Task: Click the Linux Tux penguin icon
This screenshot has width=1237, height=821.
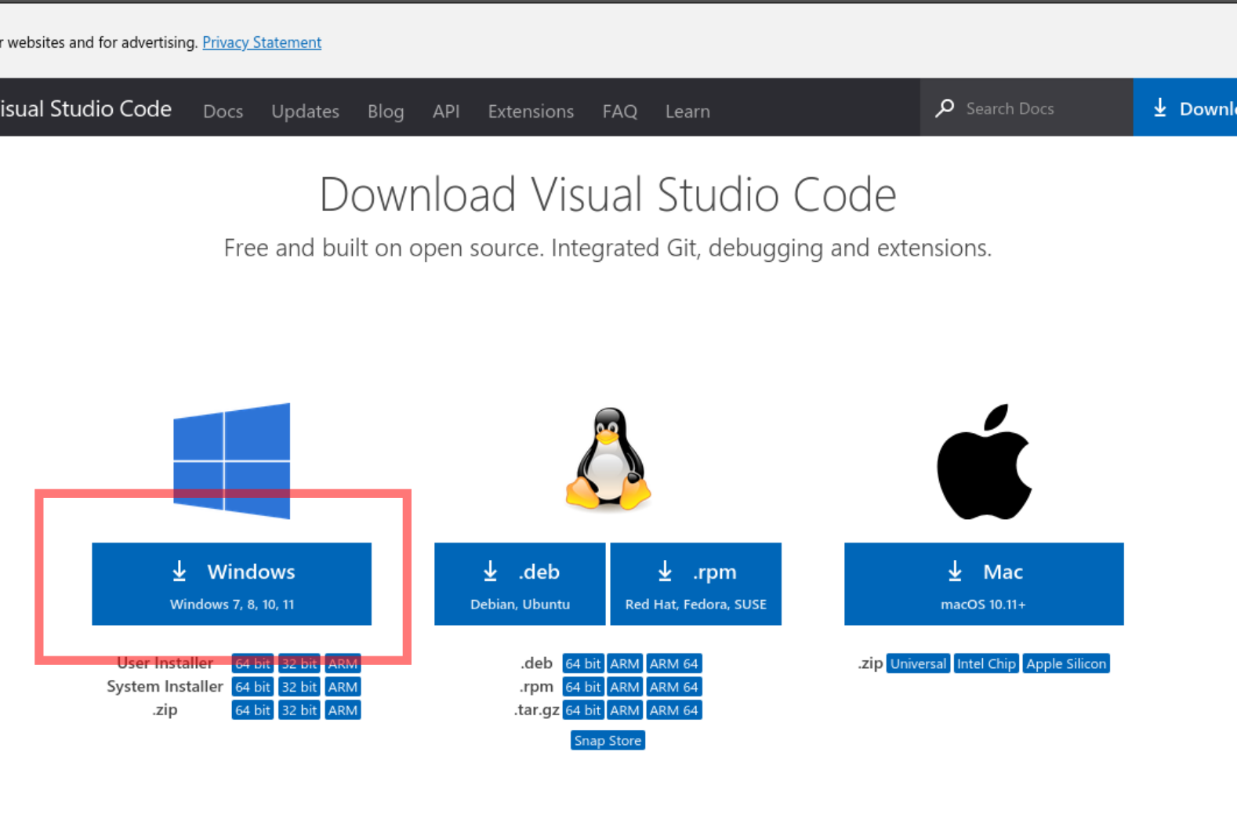Action: (608, 460)
